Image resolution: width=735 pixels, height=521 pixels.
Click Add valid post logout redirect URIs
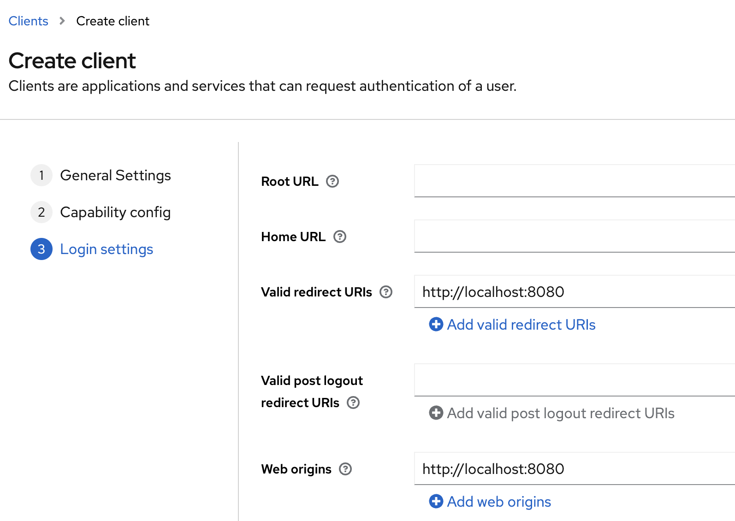point(561,413)
